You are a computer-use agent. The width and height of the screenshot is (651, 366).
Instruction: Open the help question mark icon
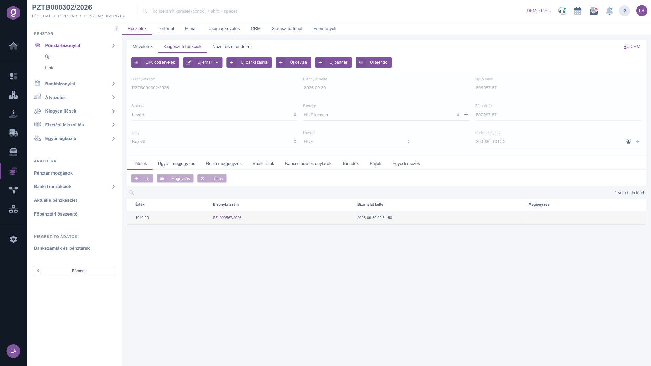pos(625,11)
